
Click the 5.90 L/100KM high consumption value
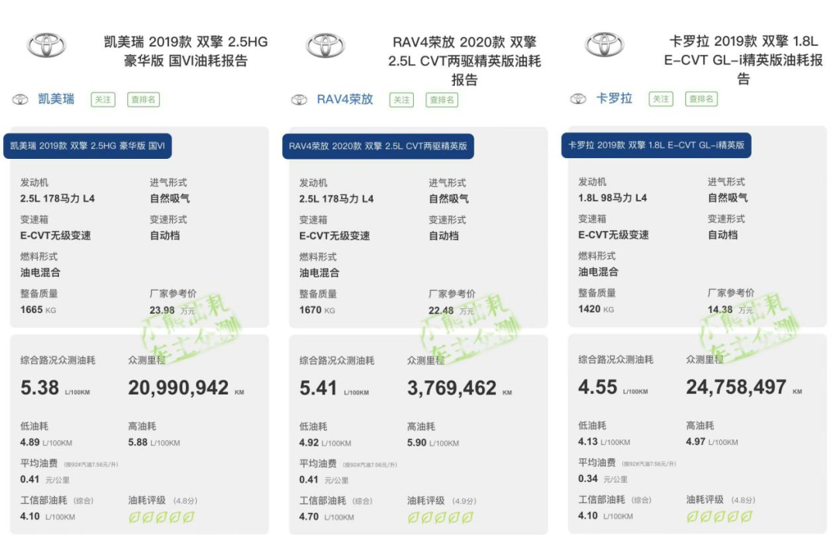pos(433,443)
